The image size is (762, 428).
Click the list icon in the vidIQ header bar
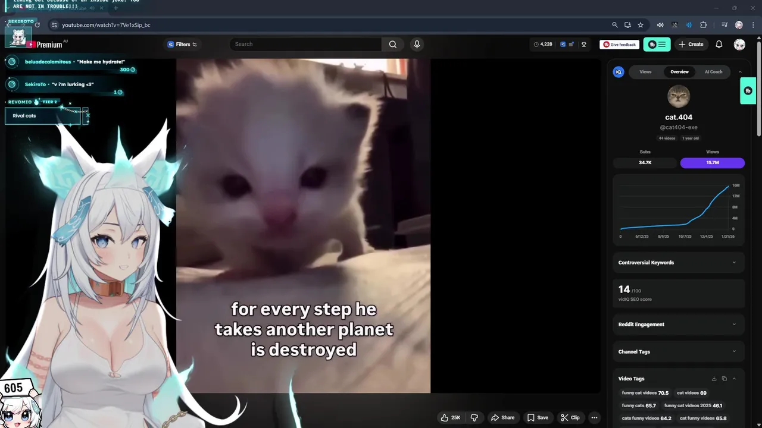[571, 44]
